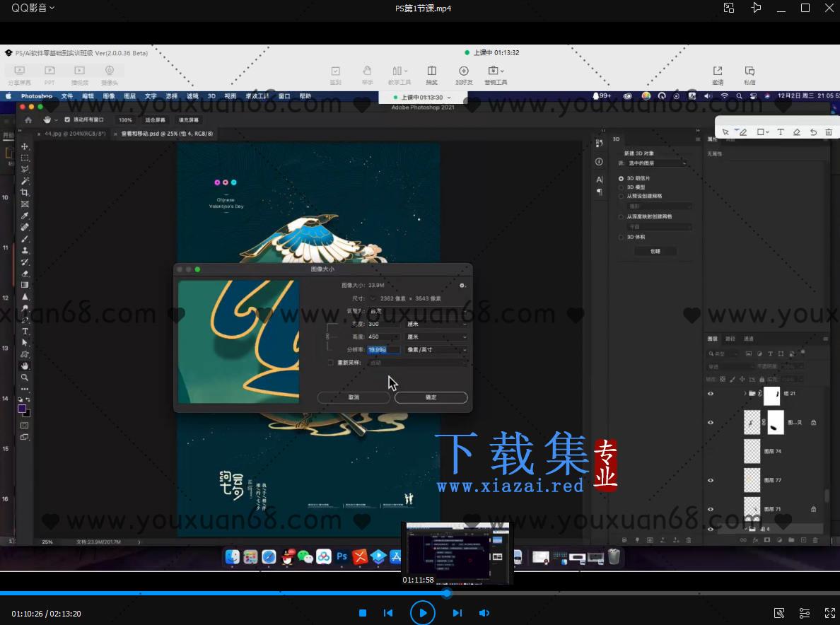Image resolution: width=840 pixels, height=625 pixels.
Task: Select the Dodge tool
Action: 25,308
